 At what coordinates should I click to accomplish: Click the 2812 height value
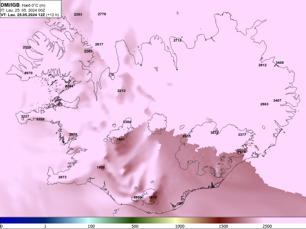click(263, 65)
